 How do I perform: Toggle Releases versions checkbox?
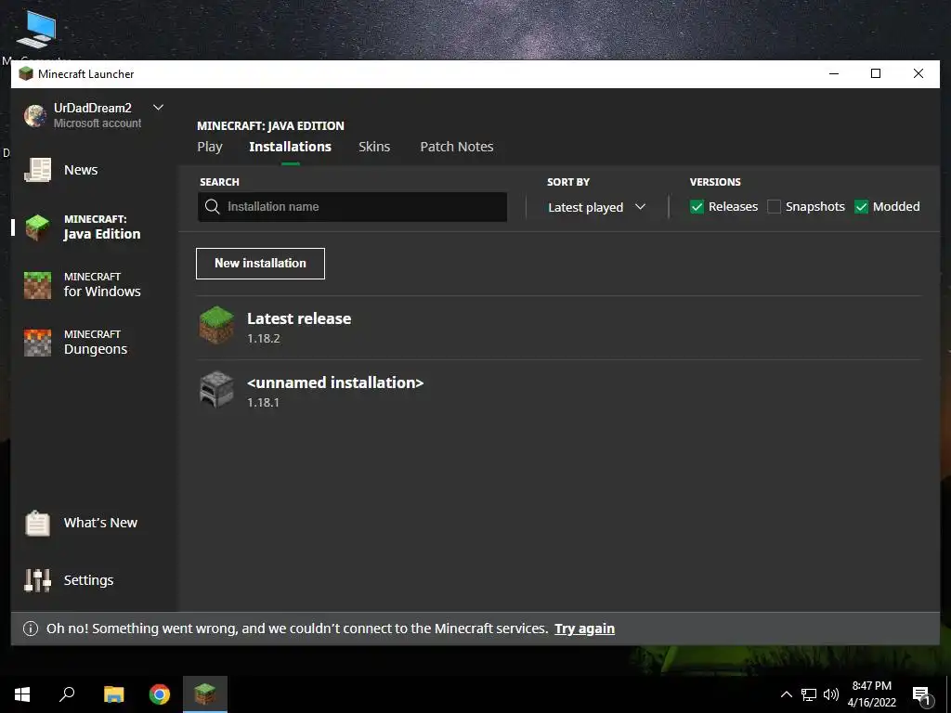pyautogui.click(x=697, y=207)
